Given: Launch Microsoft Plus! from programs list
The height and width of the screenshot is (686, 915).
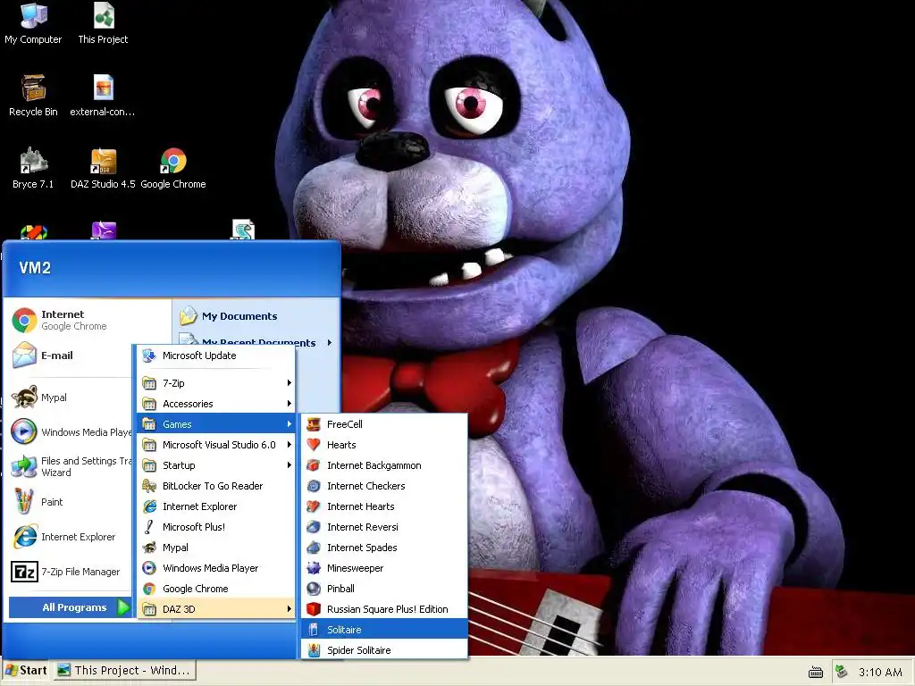Looking at the screenshot, I should (x=216, y=527).
